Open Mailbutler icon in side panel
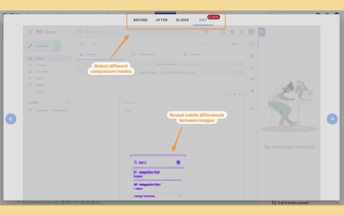Image resolution: width=344 pixels, height=215 pixels. coord(252,44)
